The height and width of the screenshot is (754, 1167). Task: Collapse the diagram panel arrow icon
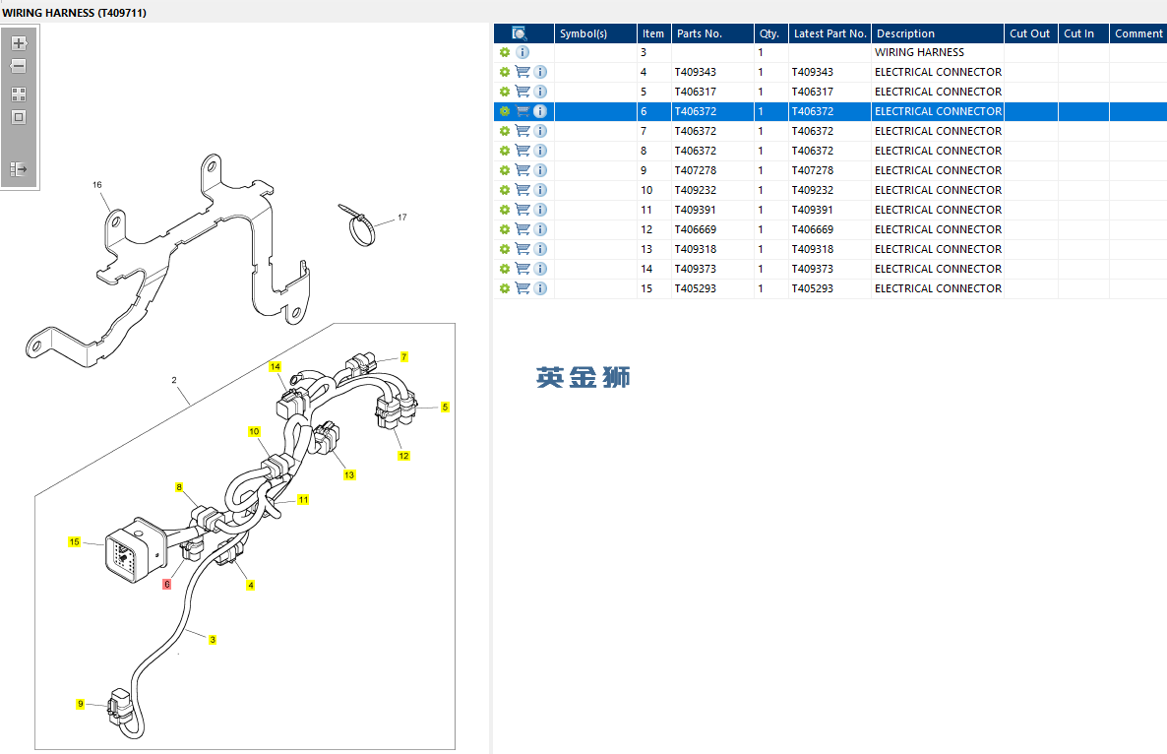(x=19, y=169)
